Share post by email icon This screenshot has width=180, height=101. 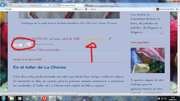click(x=15, y=45)
